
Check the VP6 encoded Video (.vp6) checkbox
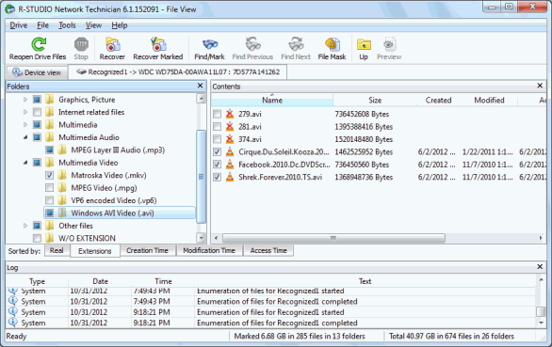[x=50, y=200]
